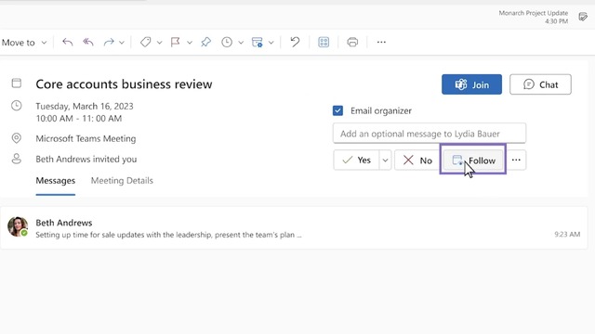Click the calendar settings toolbar icon
This screenshot has height=334, width=595.
(258, 42)
